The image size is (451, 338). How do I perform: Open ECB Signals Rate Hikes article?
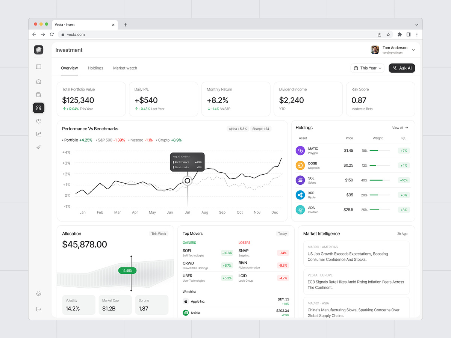356,282
